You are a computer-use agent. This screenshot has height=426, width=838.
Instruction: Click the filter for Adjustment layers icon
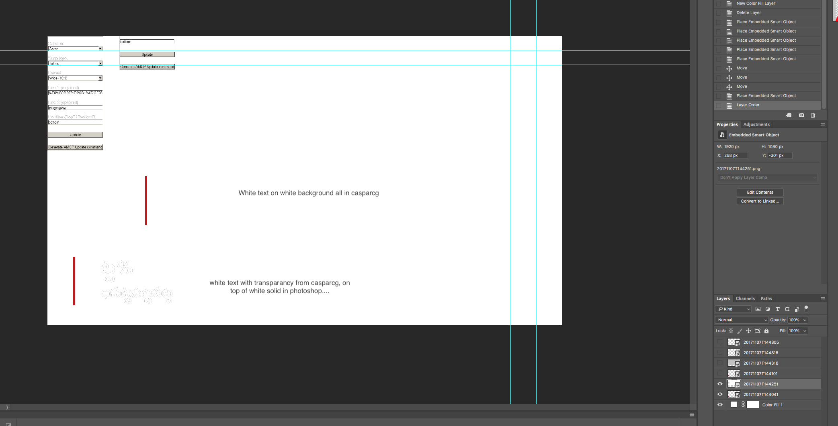click(768, 309)
